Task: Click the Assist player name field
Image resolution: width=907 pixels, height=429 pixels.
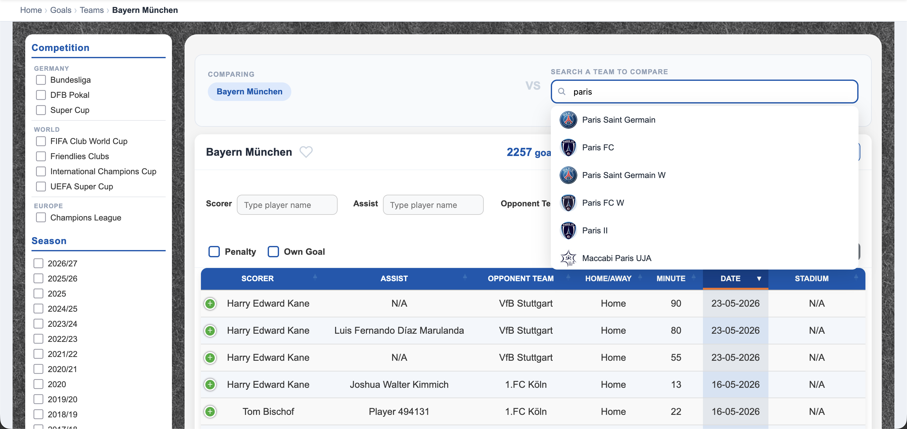Action: coord(433,205)
